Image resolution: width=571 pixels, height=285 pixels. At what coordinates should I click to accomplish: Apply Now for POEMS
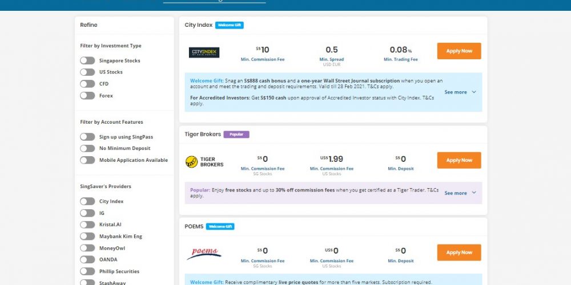pos(459,253)
